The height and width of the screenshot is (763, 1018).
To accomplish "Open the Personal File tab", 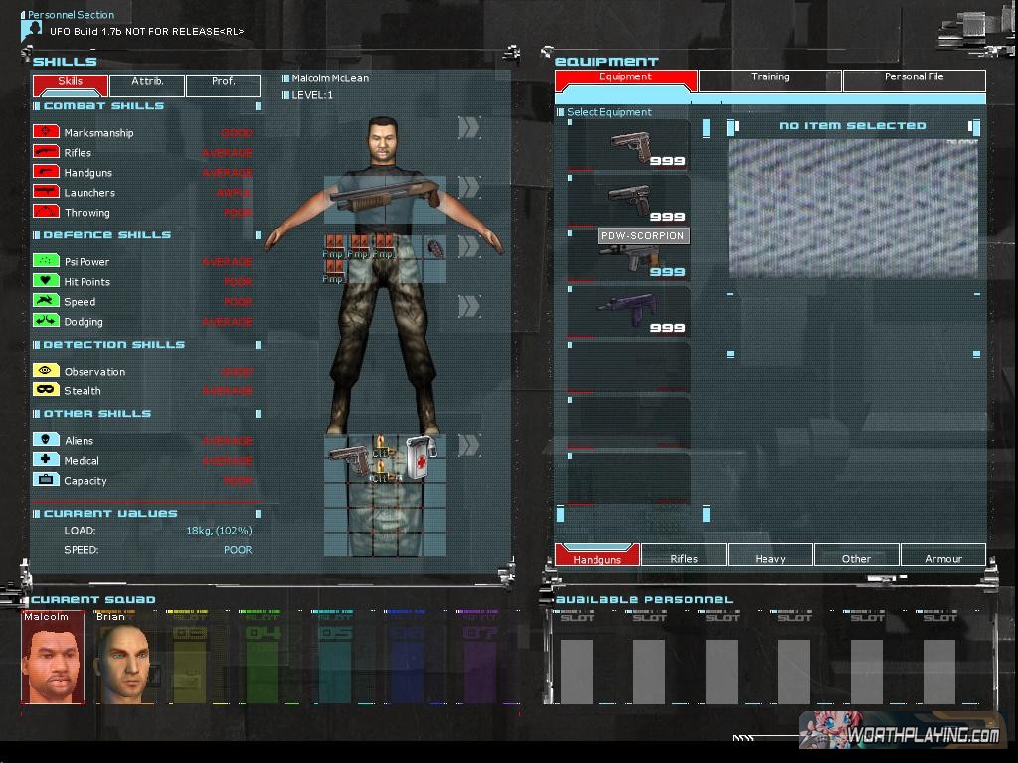I will click(x=914, y=77).
